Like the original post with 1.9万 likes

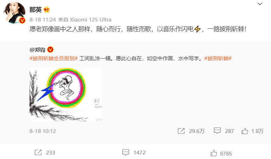[x=245, y=131]
